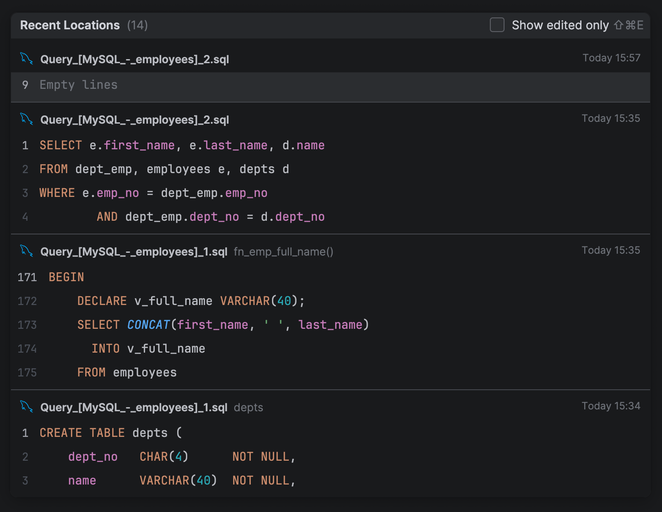This screenshot has width=662, height=512.
Task: Open Query_[MySQL_-_employees]_2.sql from 15:57
Action: click(135, 60)
